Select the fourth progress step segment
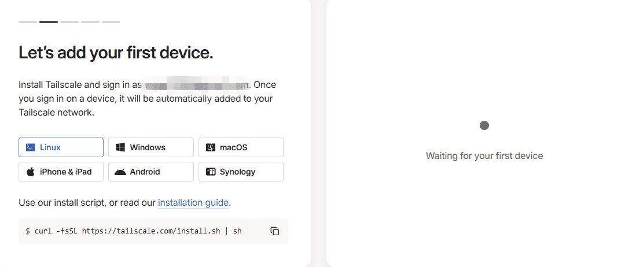 click(x=90, y=22)
